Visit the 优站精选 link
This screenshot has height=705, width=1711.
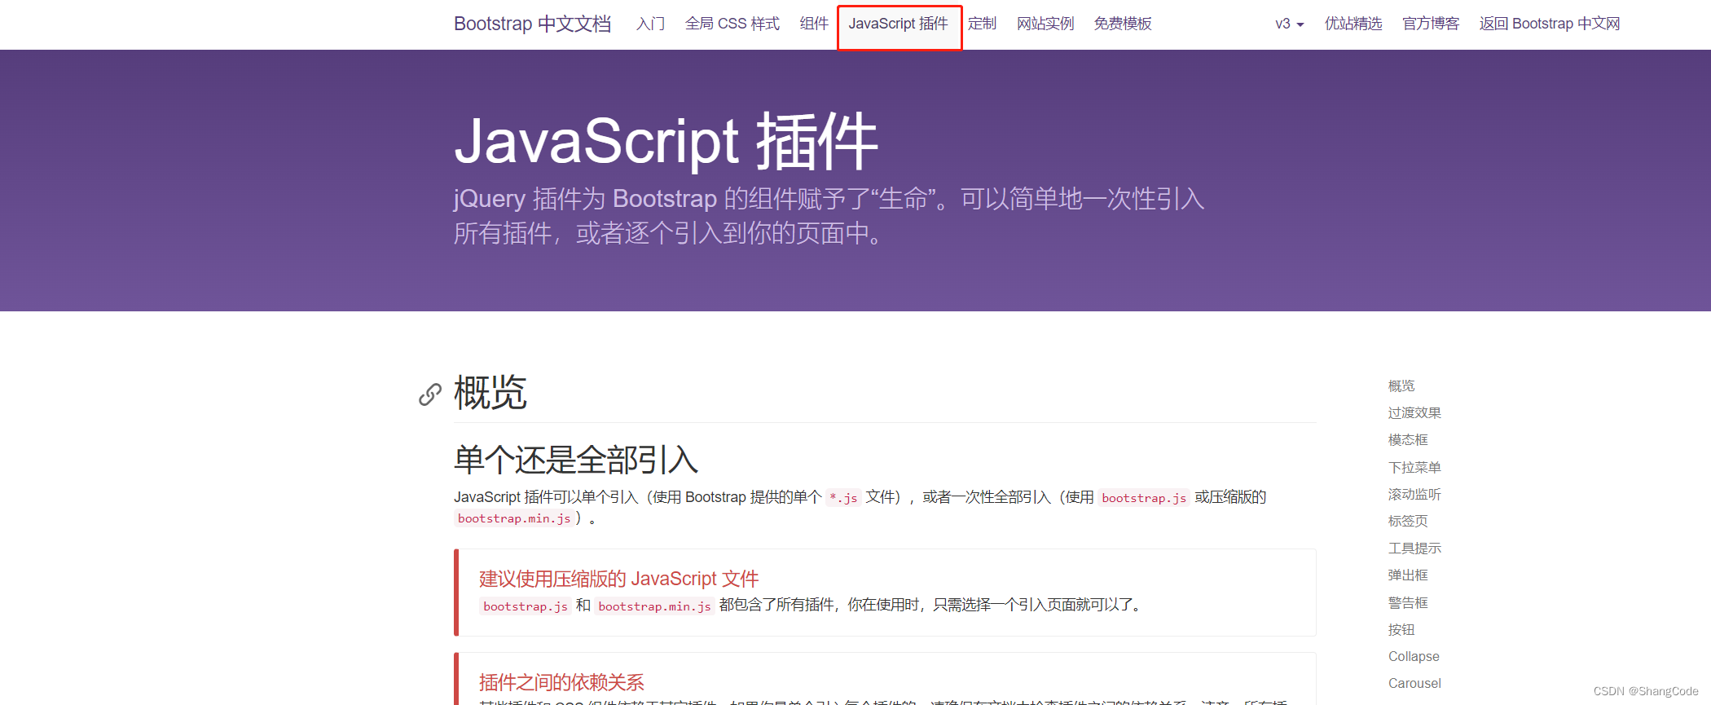coord(1353,24)
